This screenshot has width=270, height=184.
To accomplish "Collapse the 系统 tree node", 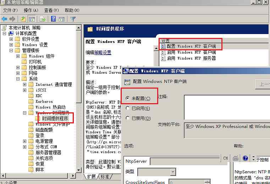I will pyautogui.click(x=18, y=79).
